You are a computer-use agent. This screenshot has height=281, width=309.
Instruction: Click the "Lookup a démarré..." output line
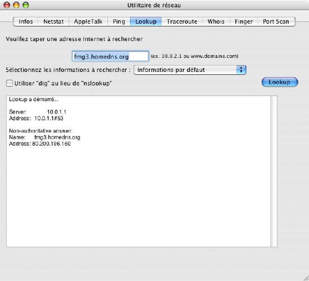pyautogui.click(x=34, y=99)
